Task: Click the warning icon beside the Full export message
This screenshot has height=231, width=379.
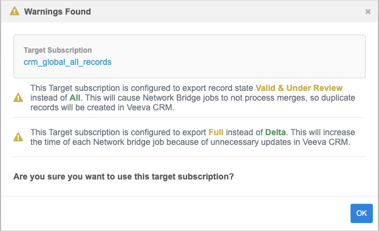Action: [18, 137]
